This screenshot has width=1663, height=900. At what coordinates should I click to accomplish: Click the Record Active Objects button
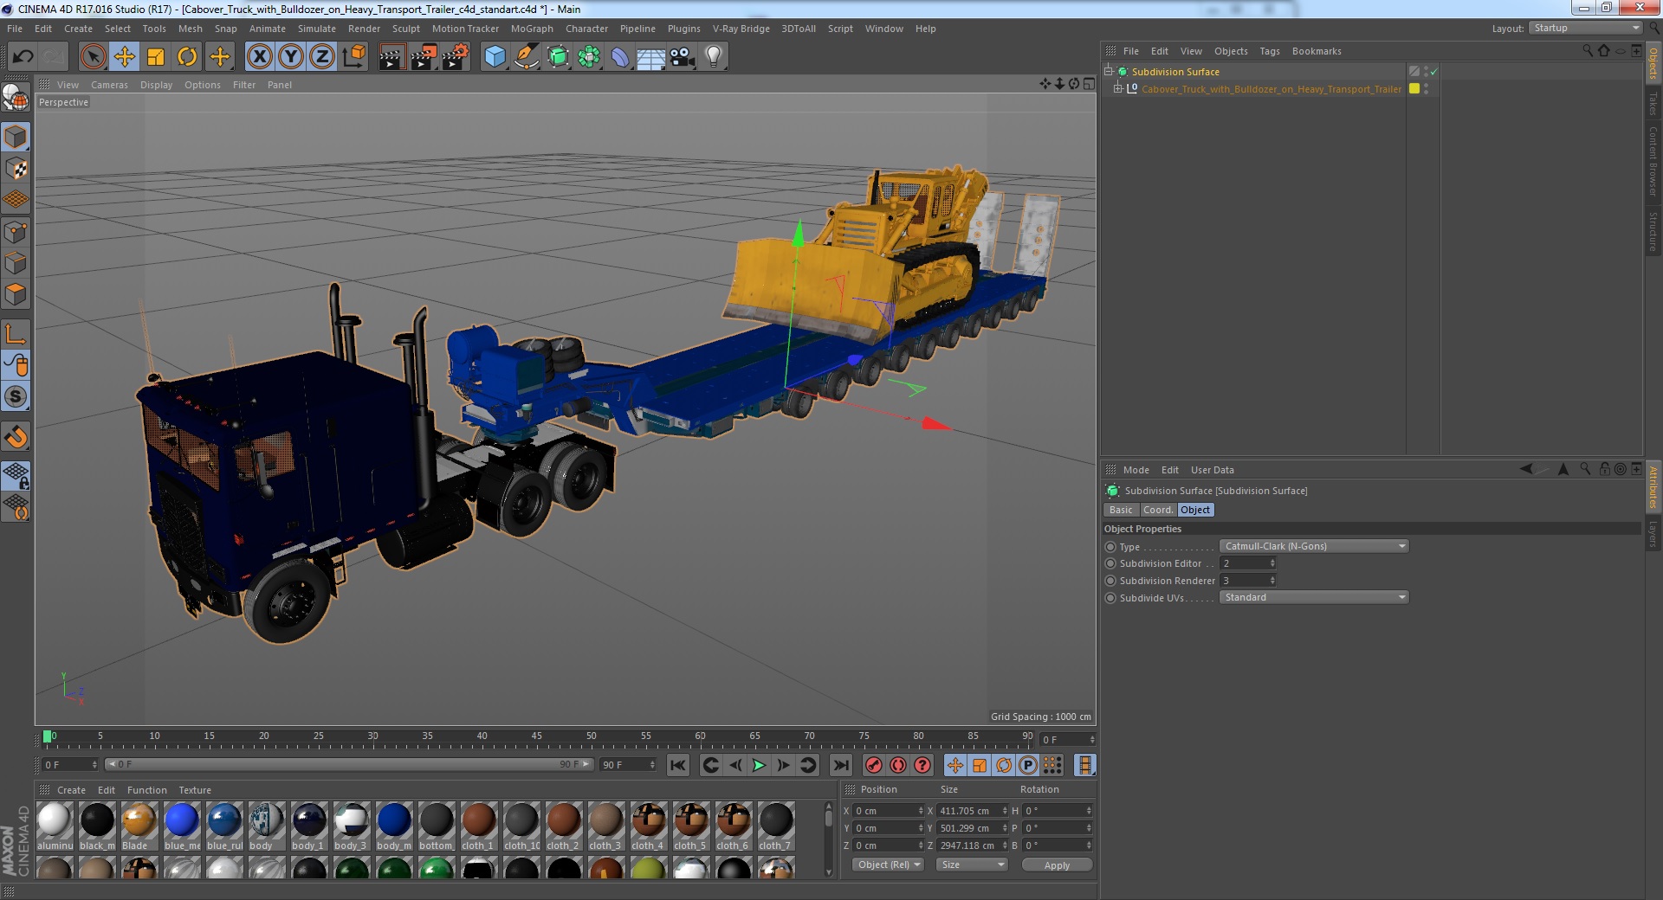[x=874, y=765]
